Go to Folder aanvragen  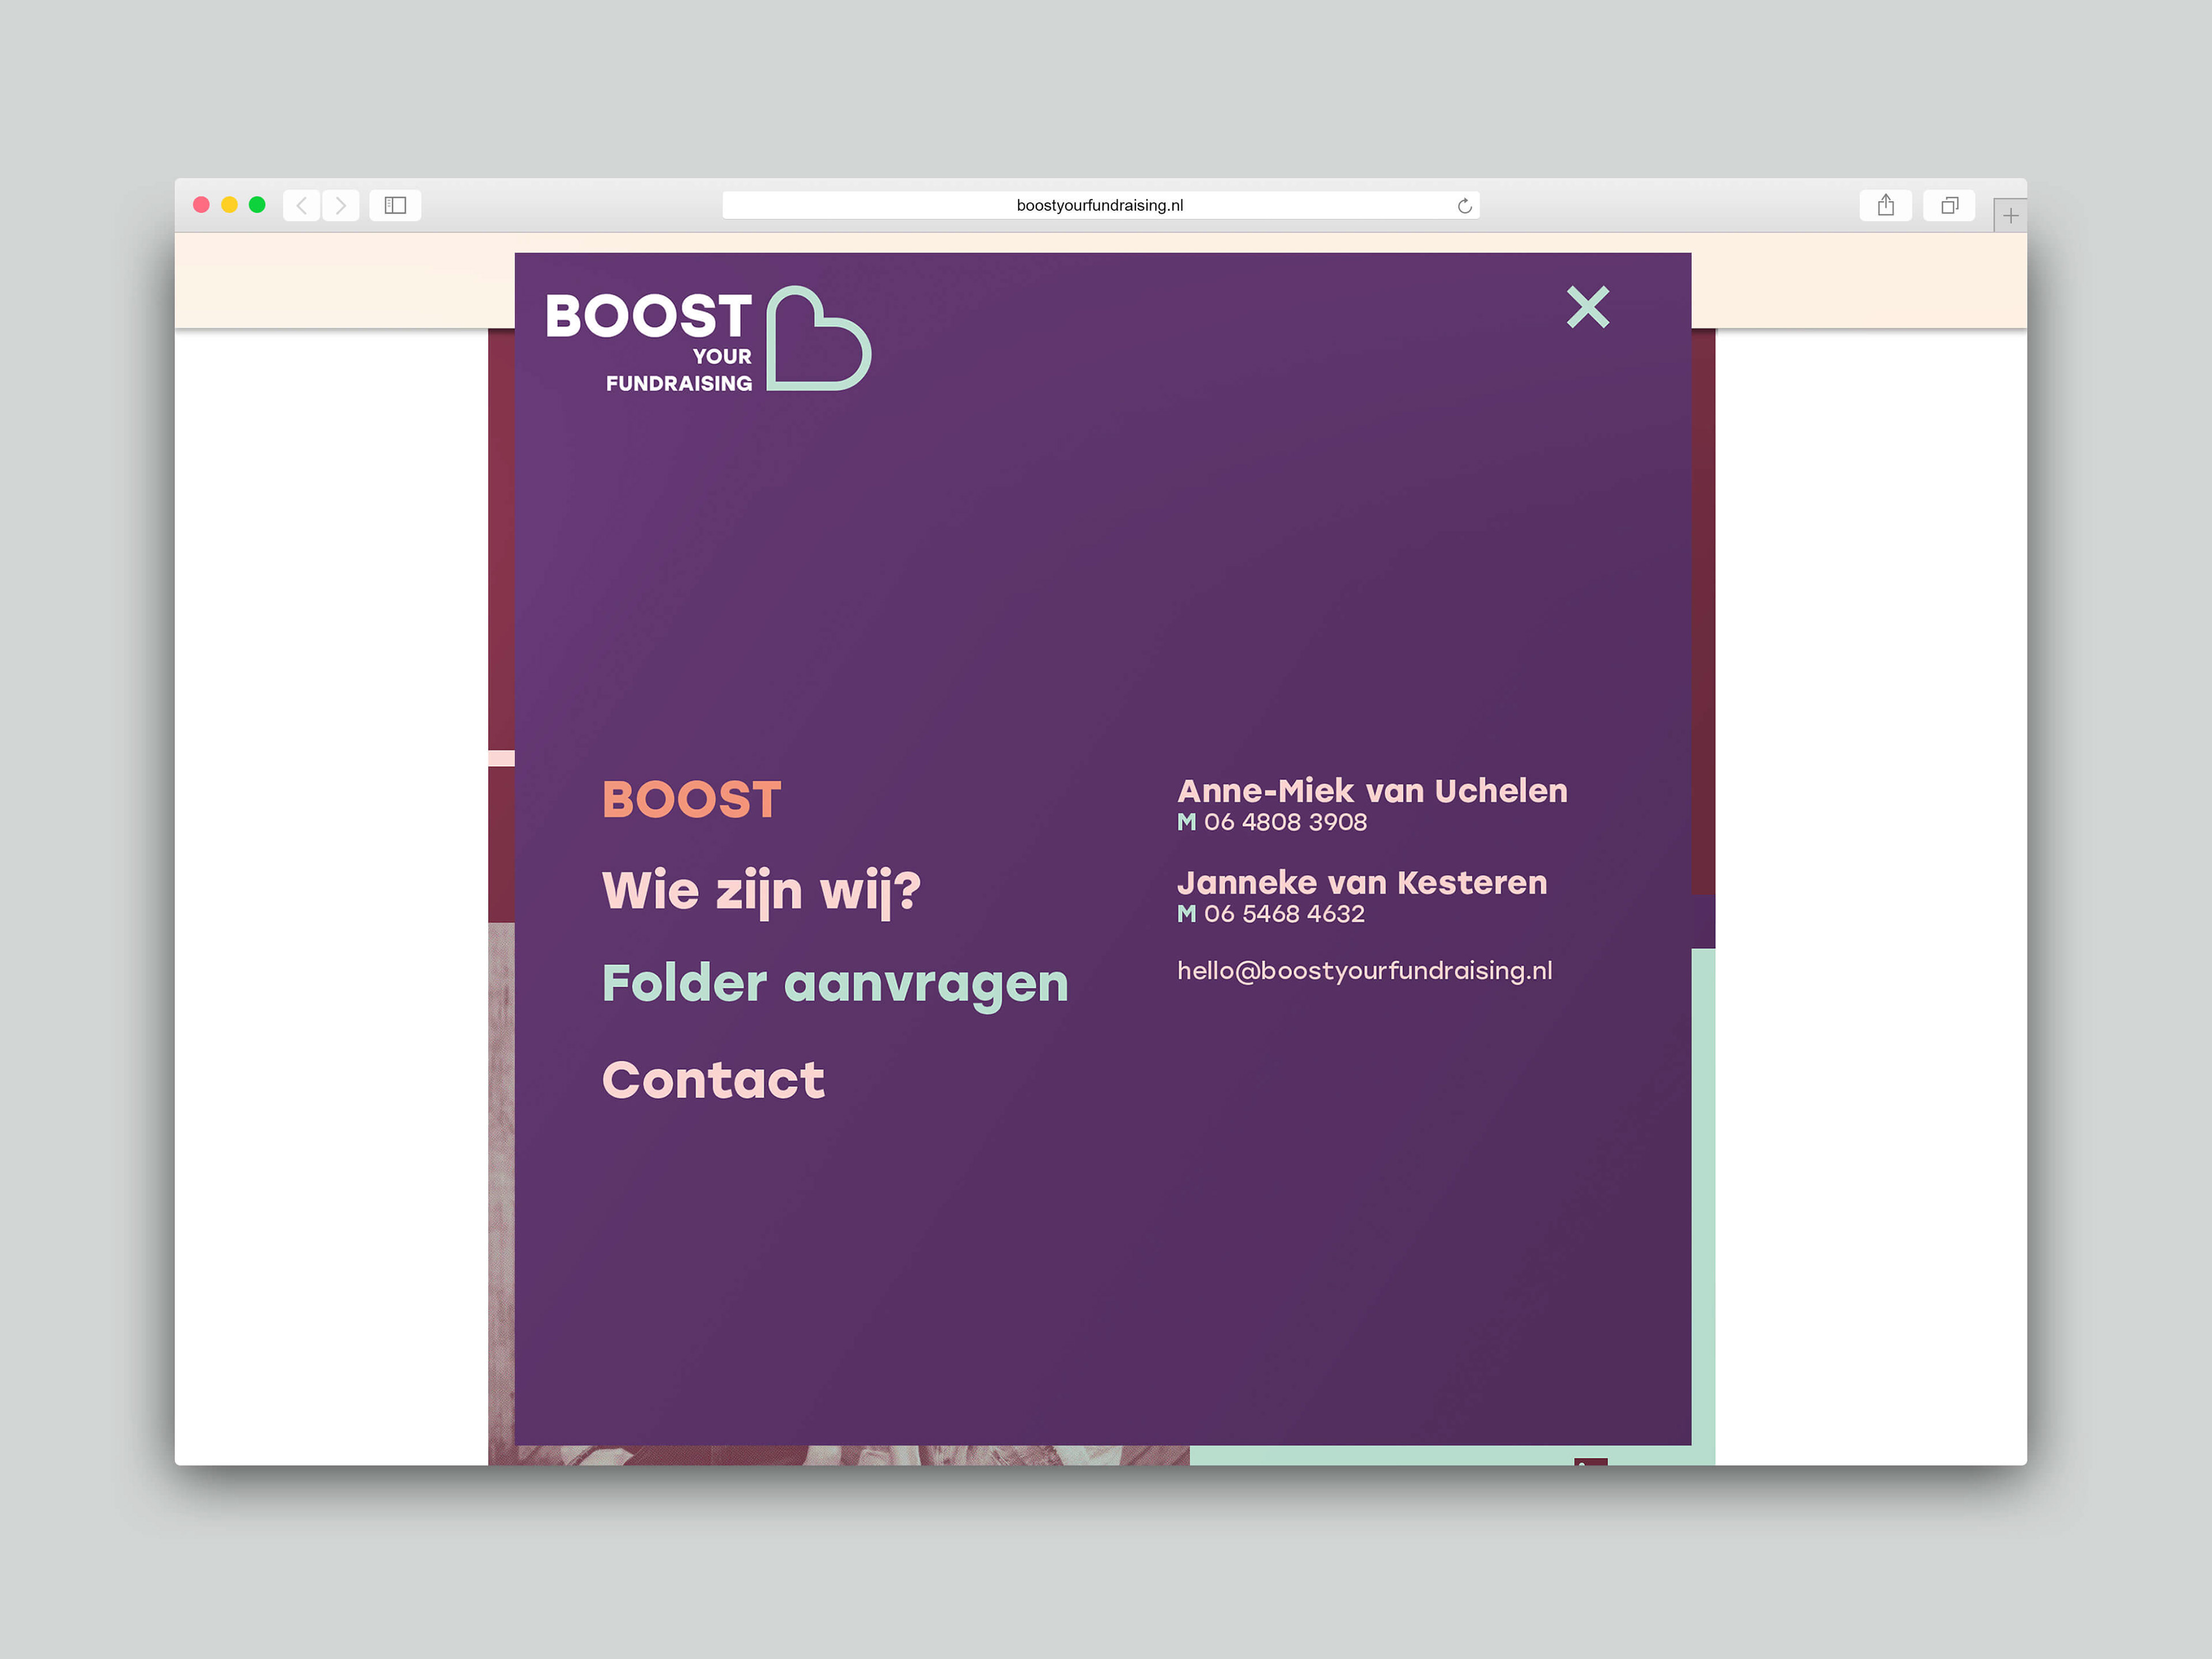click(835, 983)
